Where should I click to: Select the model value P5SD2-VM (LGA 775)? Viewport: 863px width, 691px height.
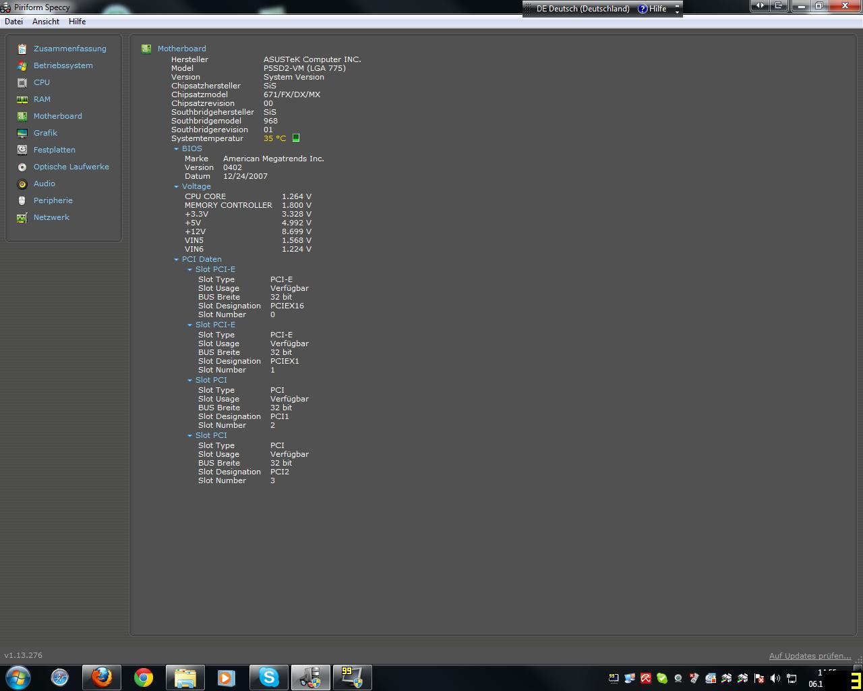pos(305,68)
